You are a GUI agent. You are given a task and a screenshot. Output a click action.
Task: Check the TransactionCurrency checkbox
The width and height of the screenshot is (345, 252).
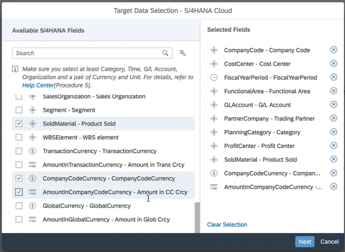pyautogui.click(x=19, y=151)
